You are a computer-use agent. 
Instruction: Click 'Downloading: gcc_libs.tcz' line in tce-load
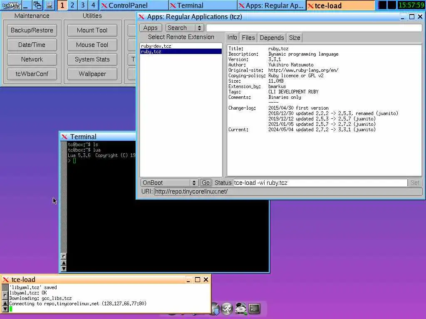(x=40, y=298)
